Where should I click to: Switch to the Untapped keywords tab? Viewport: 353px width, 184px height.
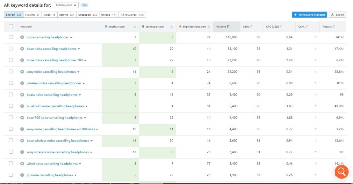(90, 15)
